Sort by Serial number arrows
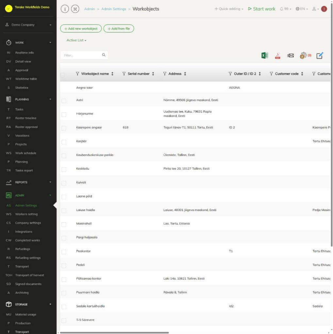This screenshot has height=334, width=333. coord(153,74)
